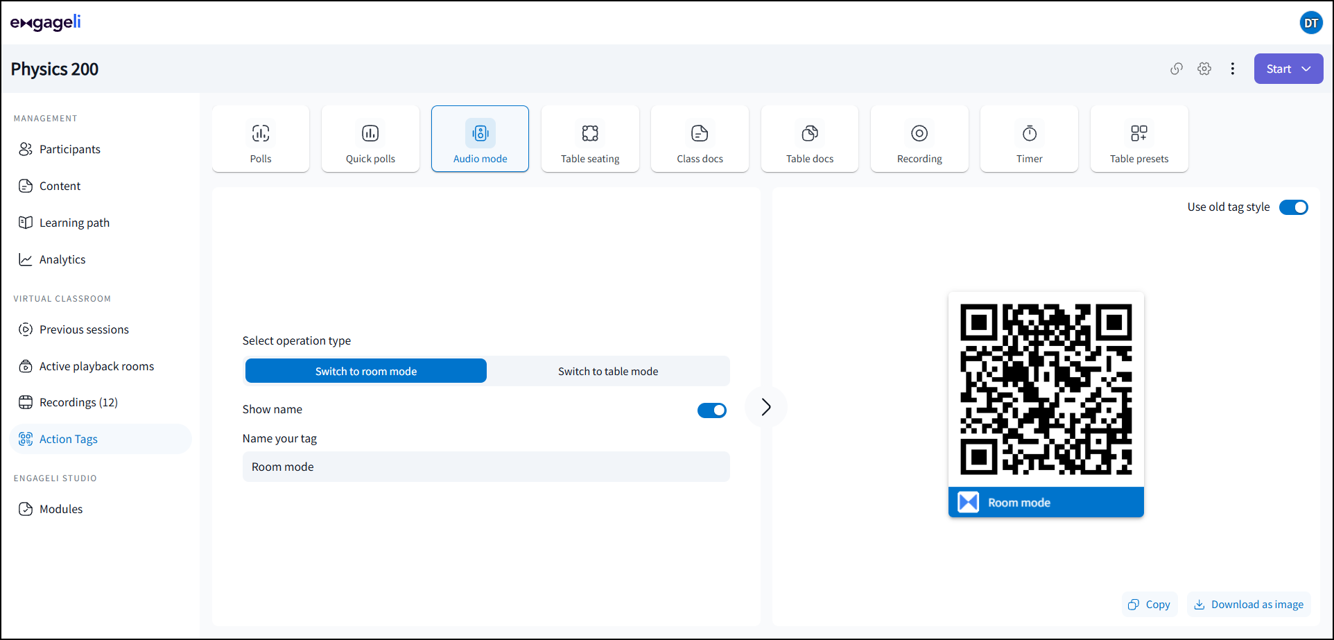Open the three-dot more options menu

(1233, 69)
